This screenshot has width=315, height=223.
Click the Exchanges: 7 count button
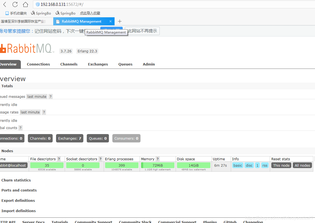70,139
